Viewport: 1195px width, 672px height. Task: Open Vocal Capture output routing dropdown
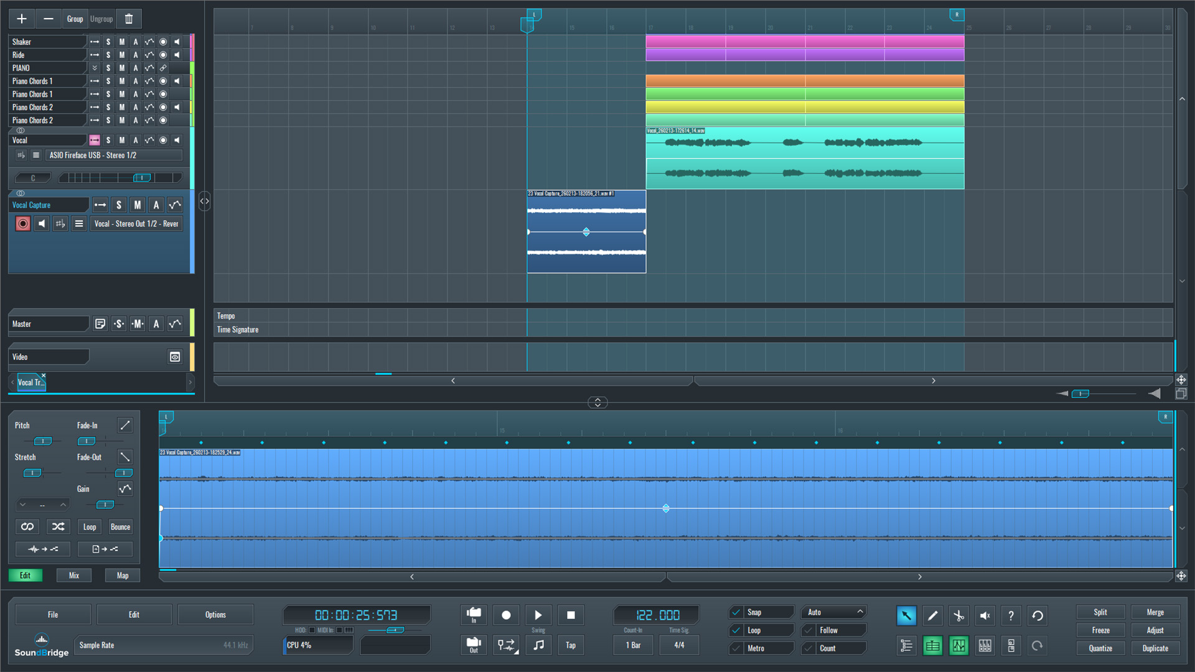[136, 223]
